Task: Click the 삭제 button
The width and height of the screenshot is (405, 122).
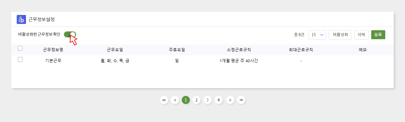Action: coord(361,35)
